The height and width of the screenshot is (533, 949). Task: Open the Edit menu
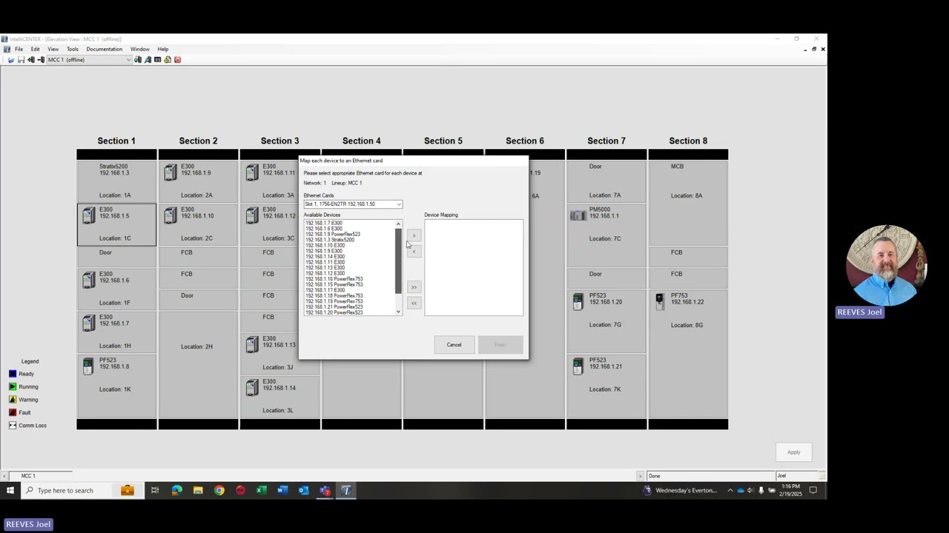coord(35,49)
